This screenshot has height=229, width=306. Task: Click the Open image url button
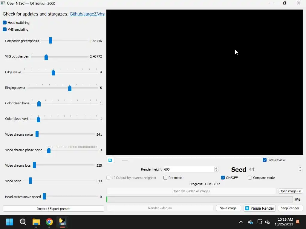pyautogui.click(x=290, y=191)
